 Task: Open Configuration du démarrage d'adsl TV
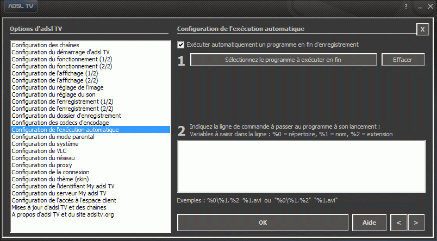pos(91,52)
